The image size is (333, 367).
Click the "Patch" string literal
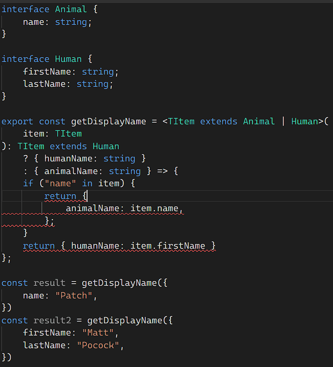point(73,295)
